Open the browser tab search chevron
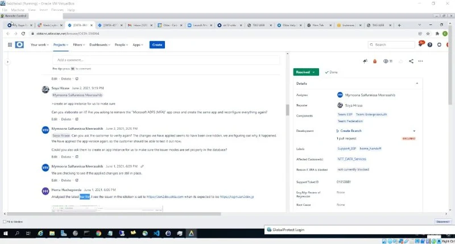Viewport: 455px width, 244px height. (420, 25)
